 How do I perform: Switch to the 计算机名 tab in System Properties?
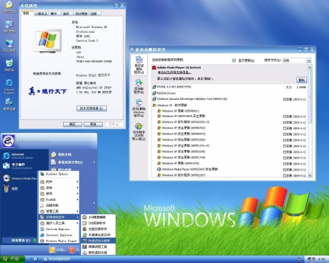point(41,14)
